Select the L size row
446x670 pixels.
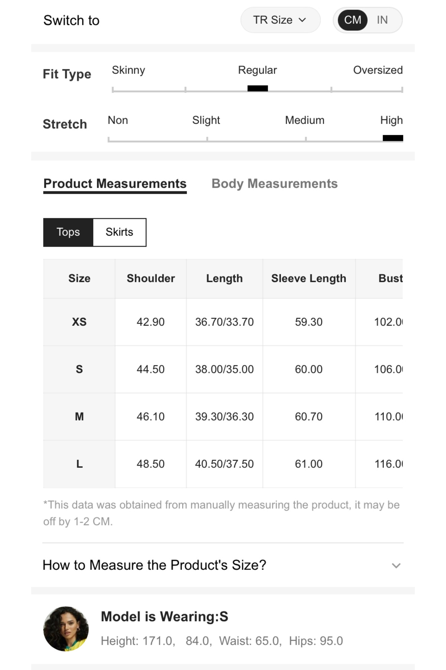coord(79,464)
